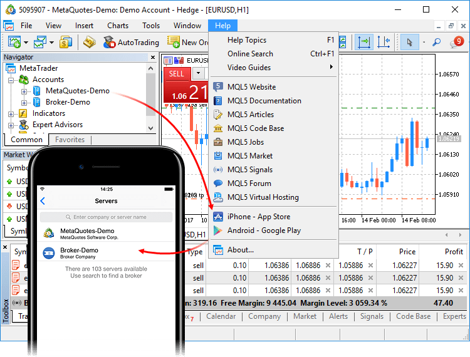Click the search magnifier icon

(436, 42)
